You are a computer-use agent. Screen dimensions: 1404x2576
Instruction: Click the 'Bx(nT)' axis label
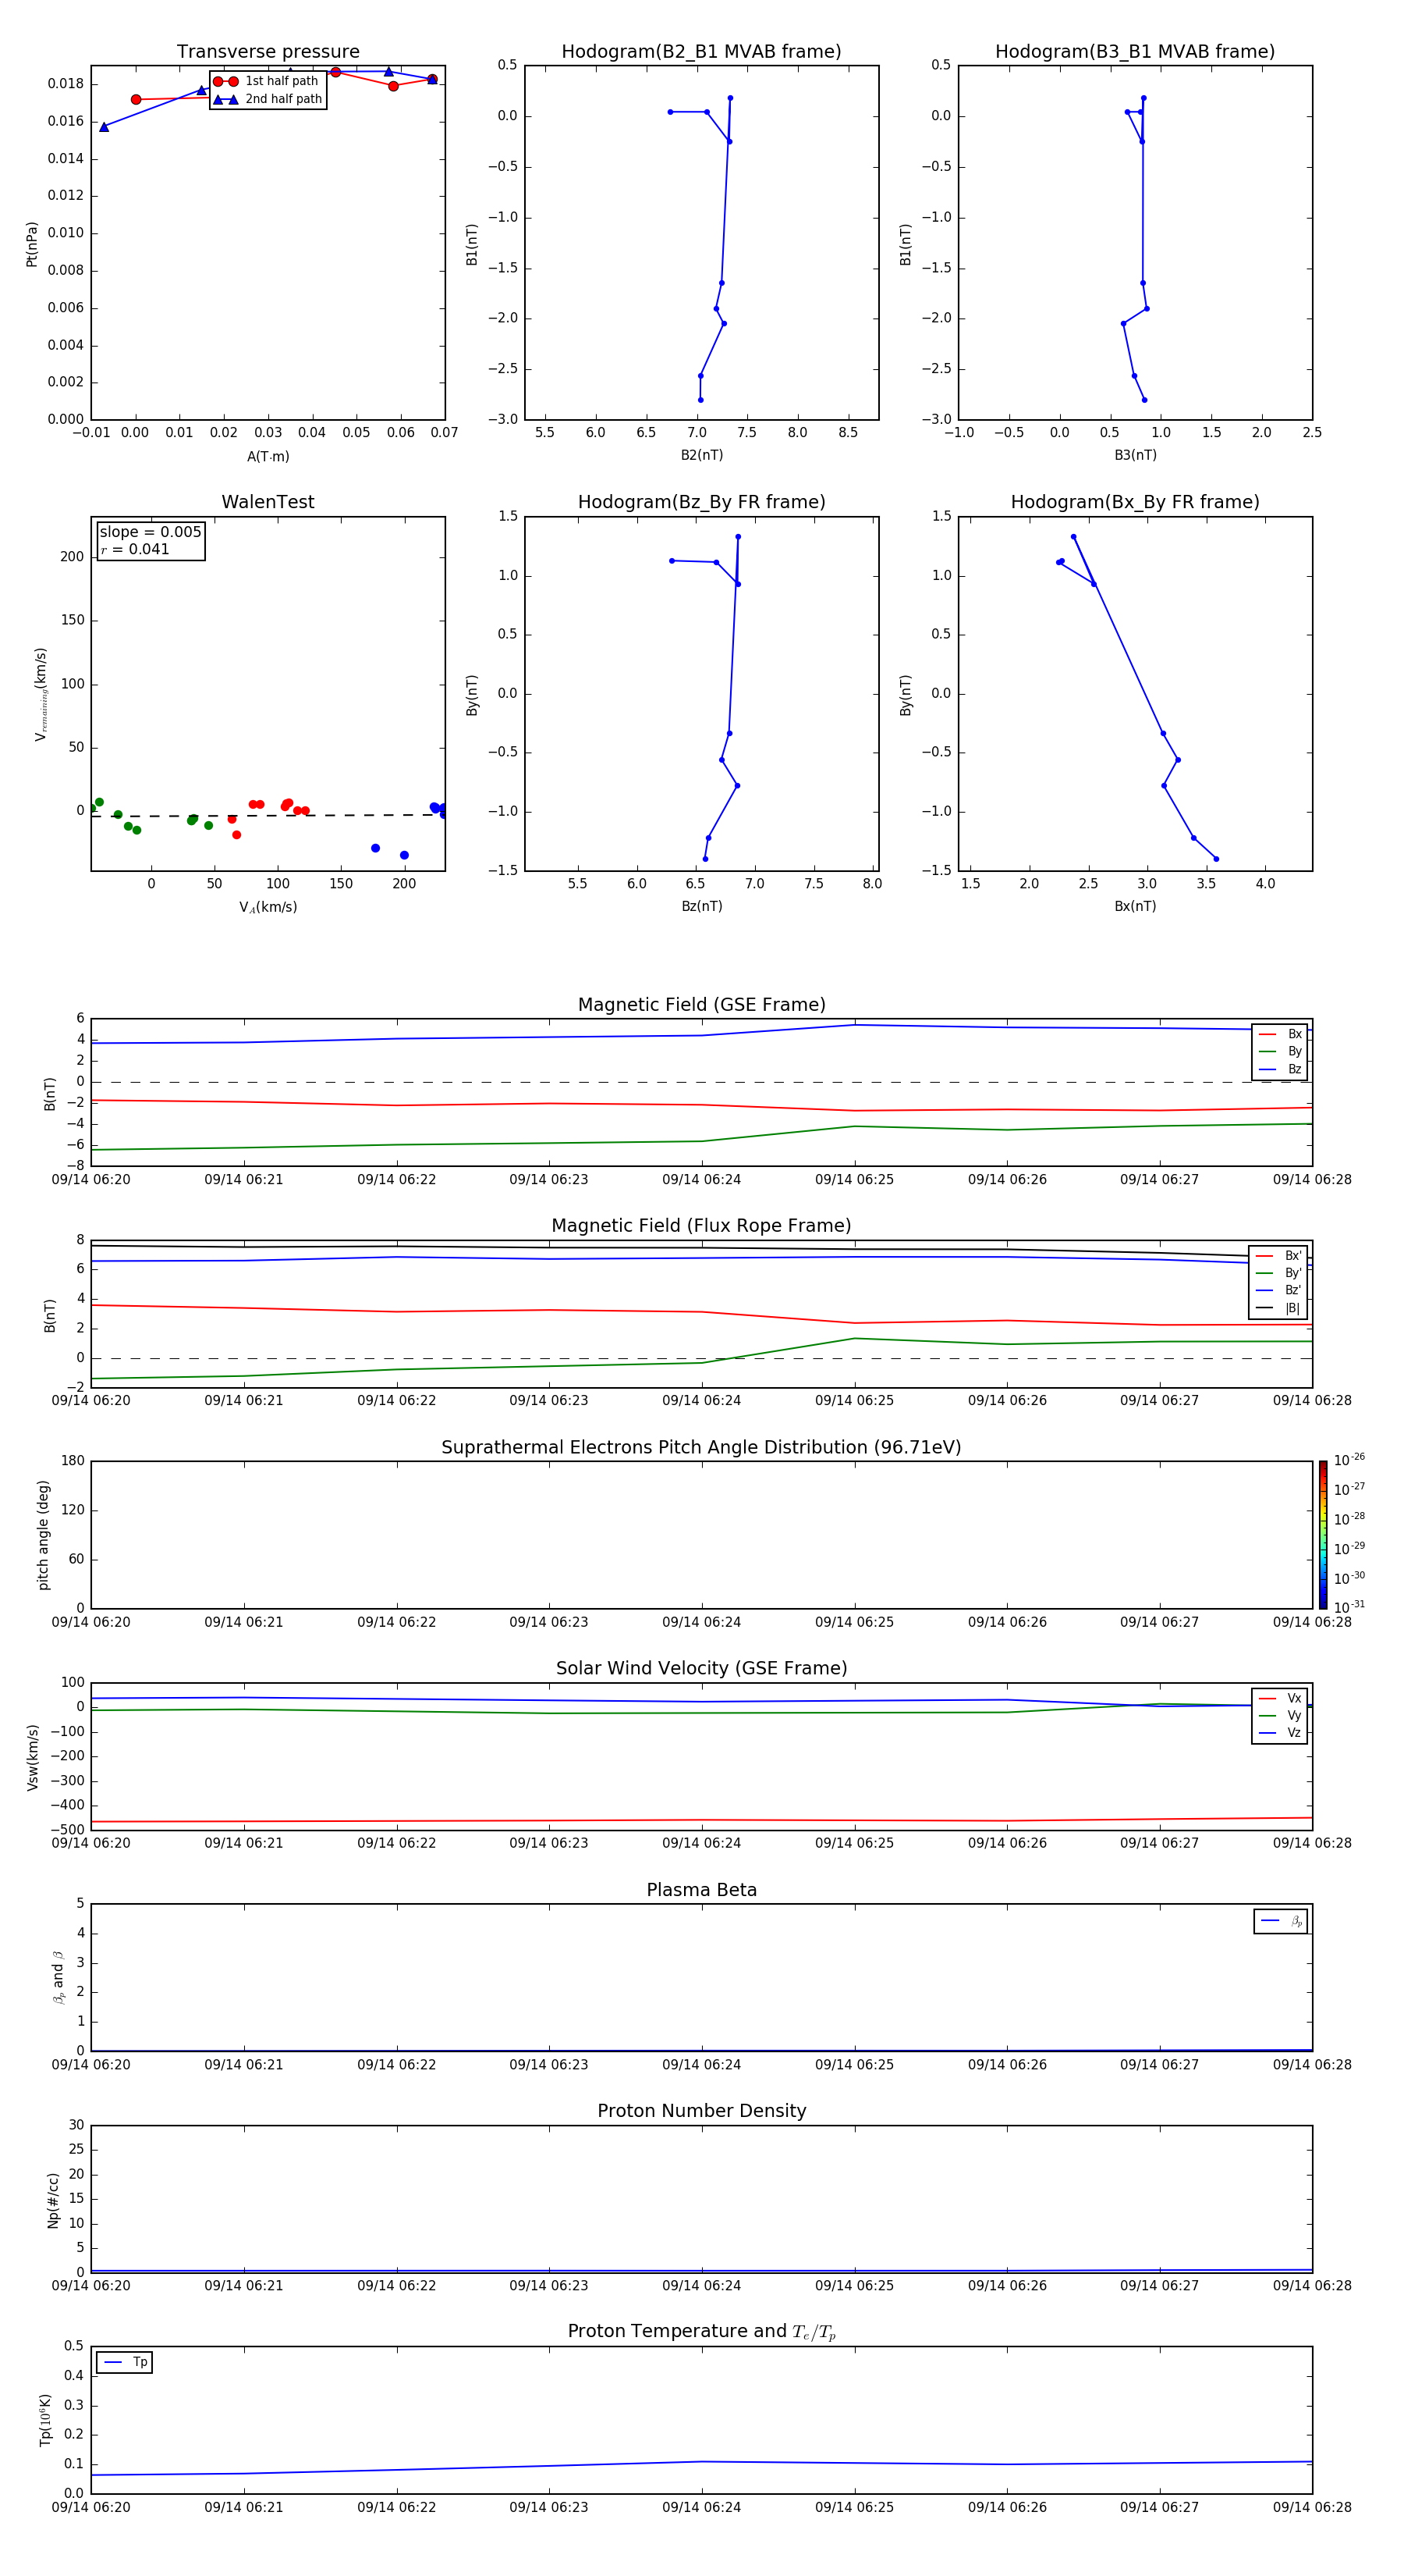pos(1135,906)
